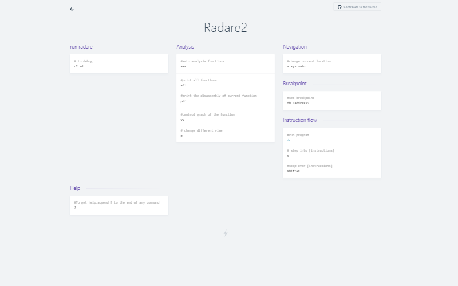Viewport: 458px width, 286px height.
Task: Select the "pdf" disassembly command
Action: (183, 101)
